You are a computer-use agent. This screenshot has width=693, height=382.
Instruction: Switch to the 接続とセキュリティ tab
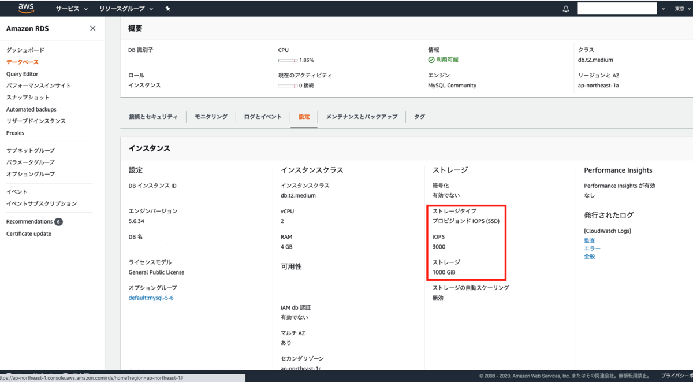[x=153, y=117]
